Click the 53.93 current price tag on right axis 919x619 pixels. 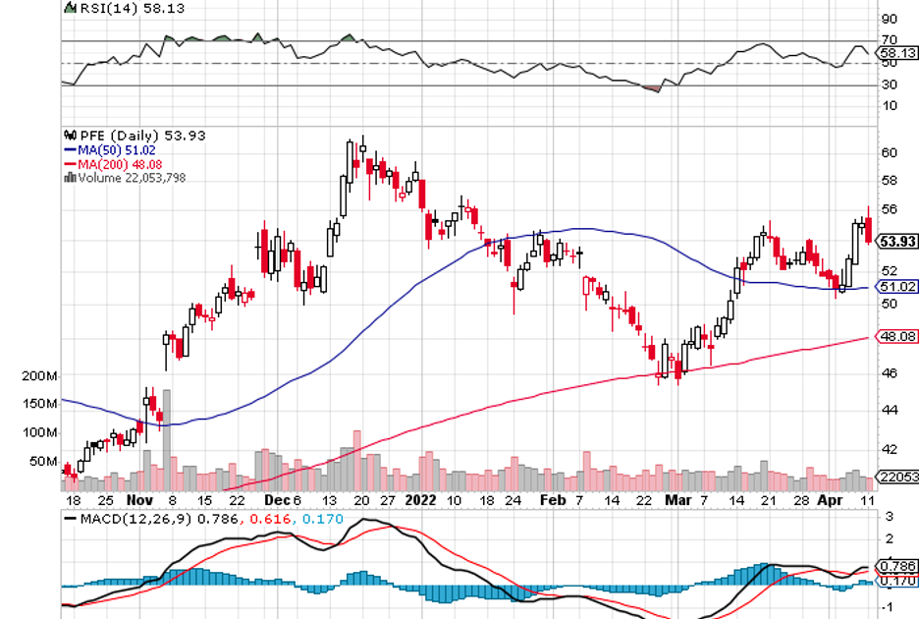894,242
